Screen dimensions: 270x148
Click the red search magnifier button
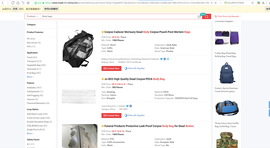coord(207,16)
